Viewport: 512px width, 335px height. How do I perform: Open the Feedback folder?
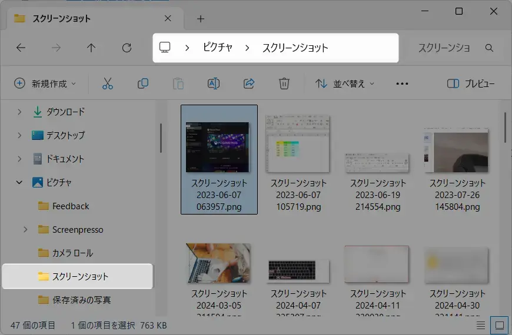[71, 206]
